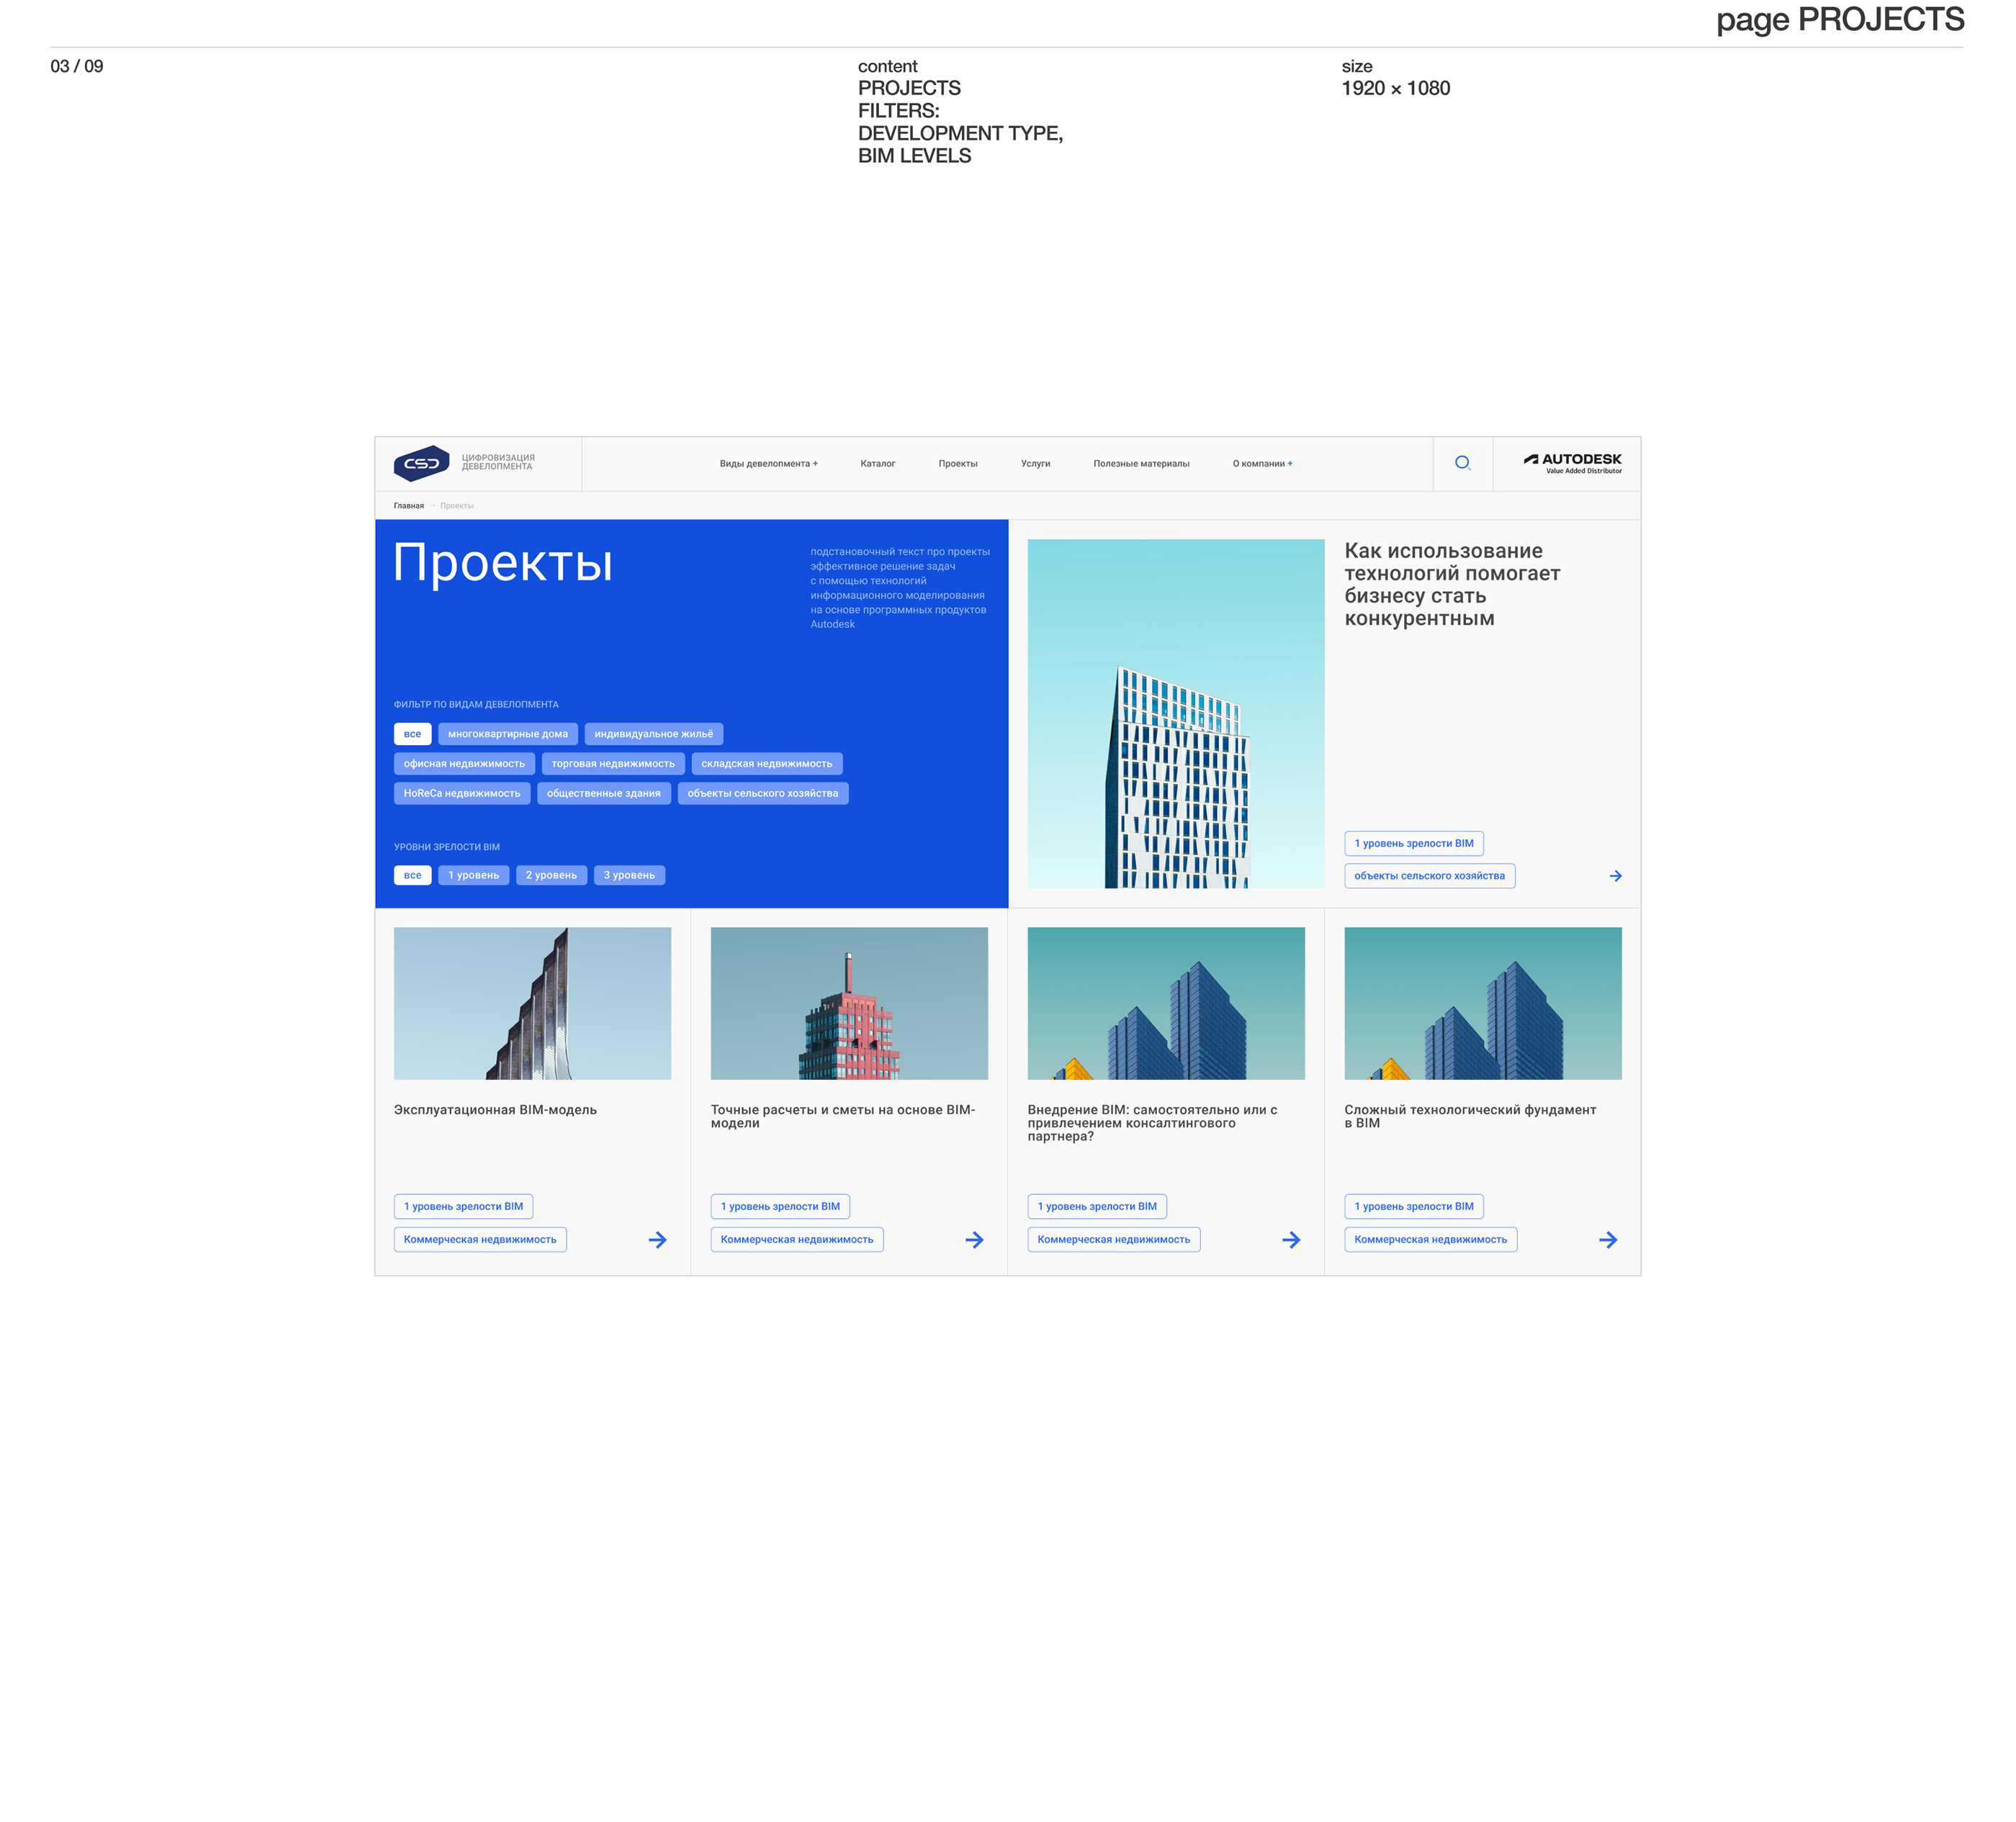Click arrow on featured article card
Screen dimensions: 2016x1822
coord(1615,876)
